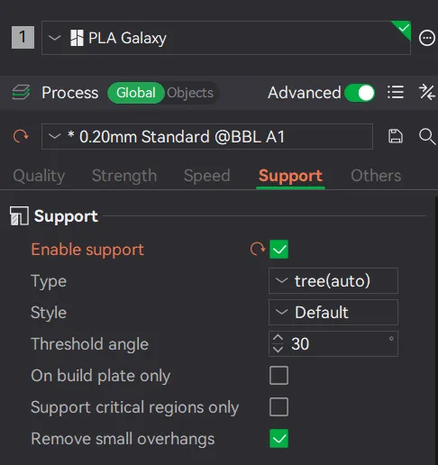Disable Remove small overhangs checkbox
The height and width of the screenshot is (465, 438).
point(278,439)
